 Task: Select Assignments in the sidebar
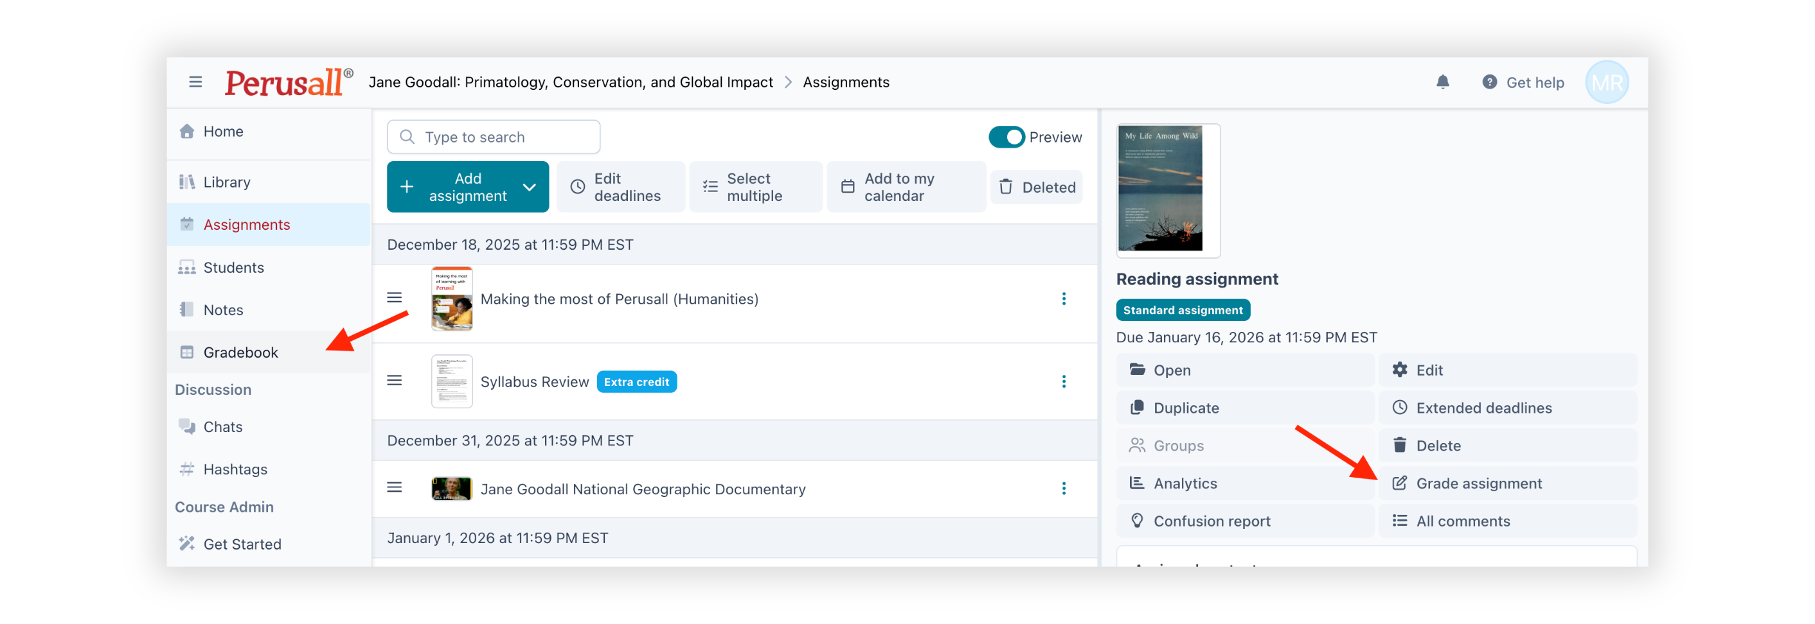coord(269,225)
